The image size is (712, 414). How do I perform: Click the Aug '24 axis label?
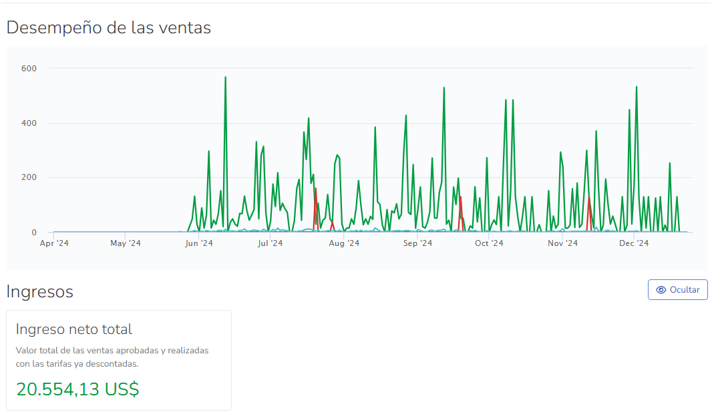345,243
